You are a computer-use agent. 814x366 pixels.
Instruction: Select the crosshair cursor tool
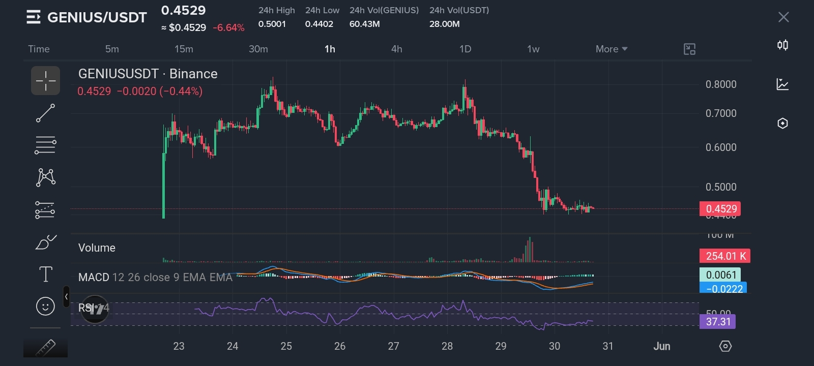point(45,81)
